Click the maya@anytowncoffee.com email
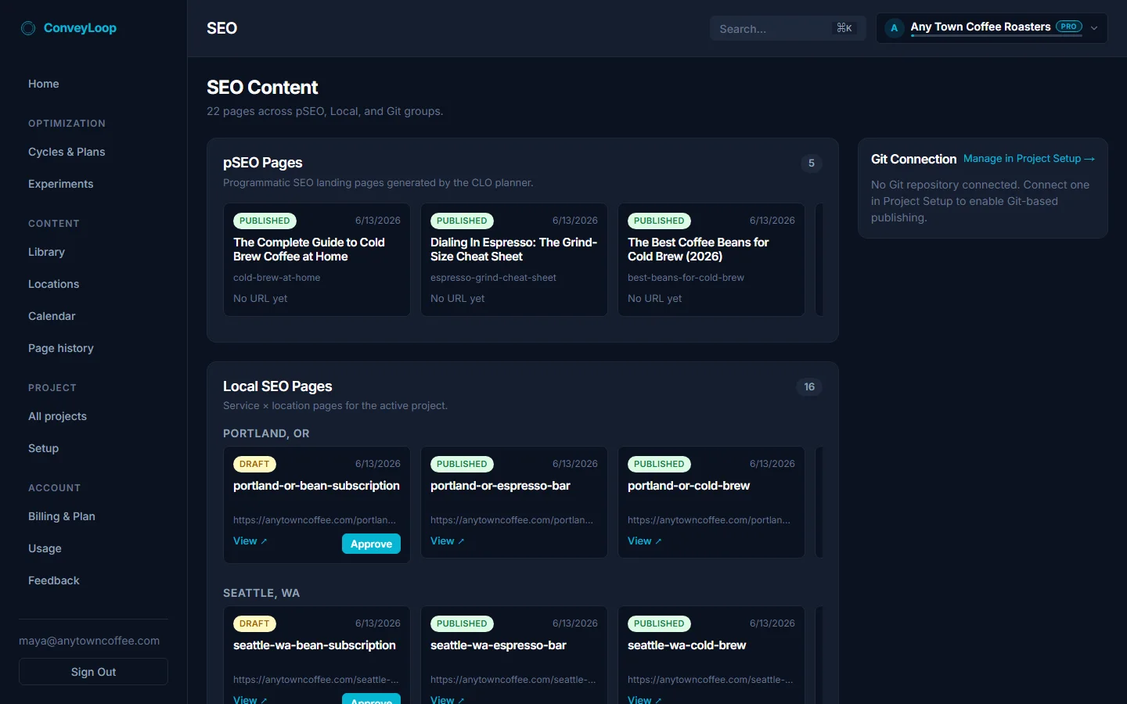The height and width of the screenshot is (704, 1127). click(89, 641)
